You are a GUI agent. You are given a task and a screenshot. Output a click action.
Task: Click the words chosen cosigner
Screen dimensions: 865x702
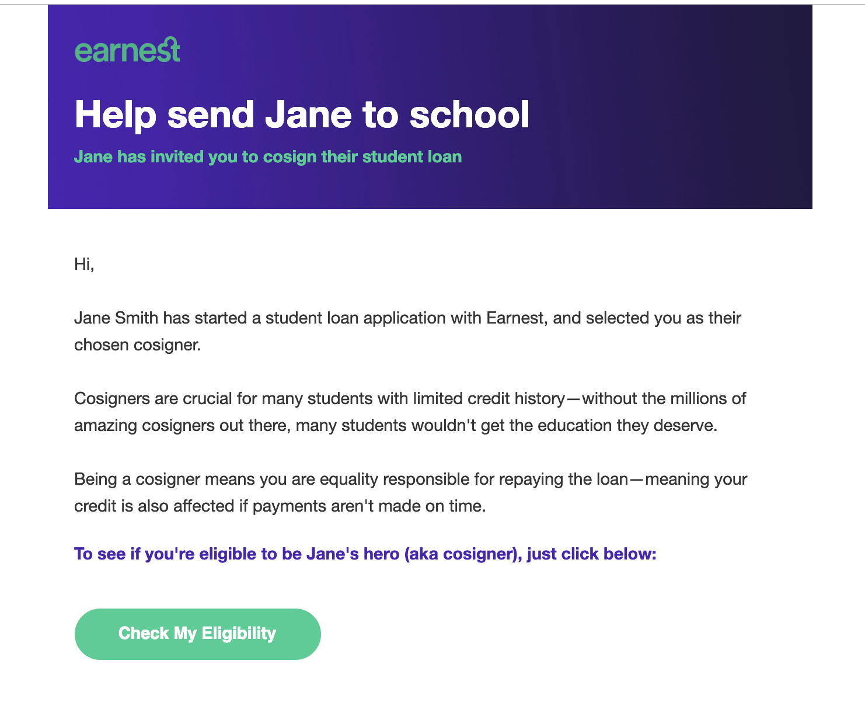click(137, 345)
